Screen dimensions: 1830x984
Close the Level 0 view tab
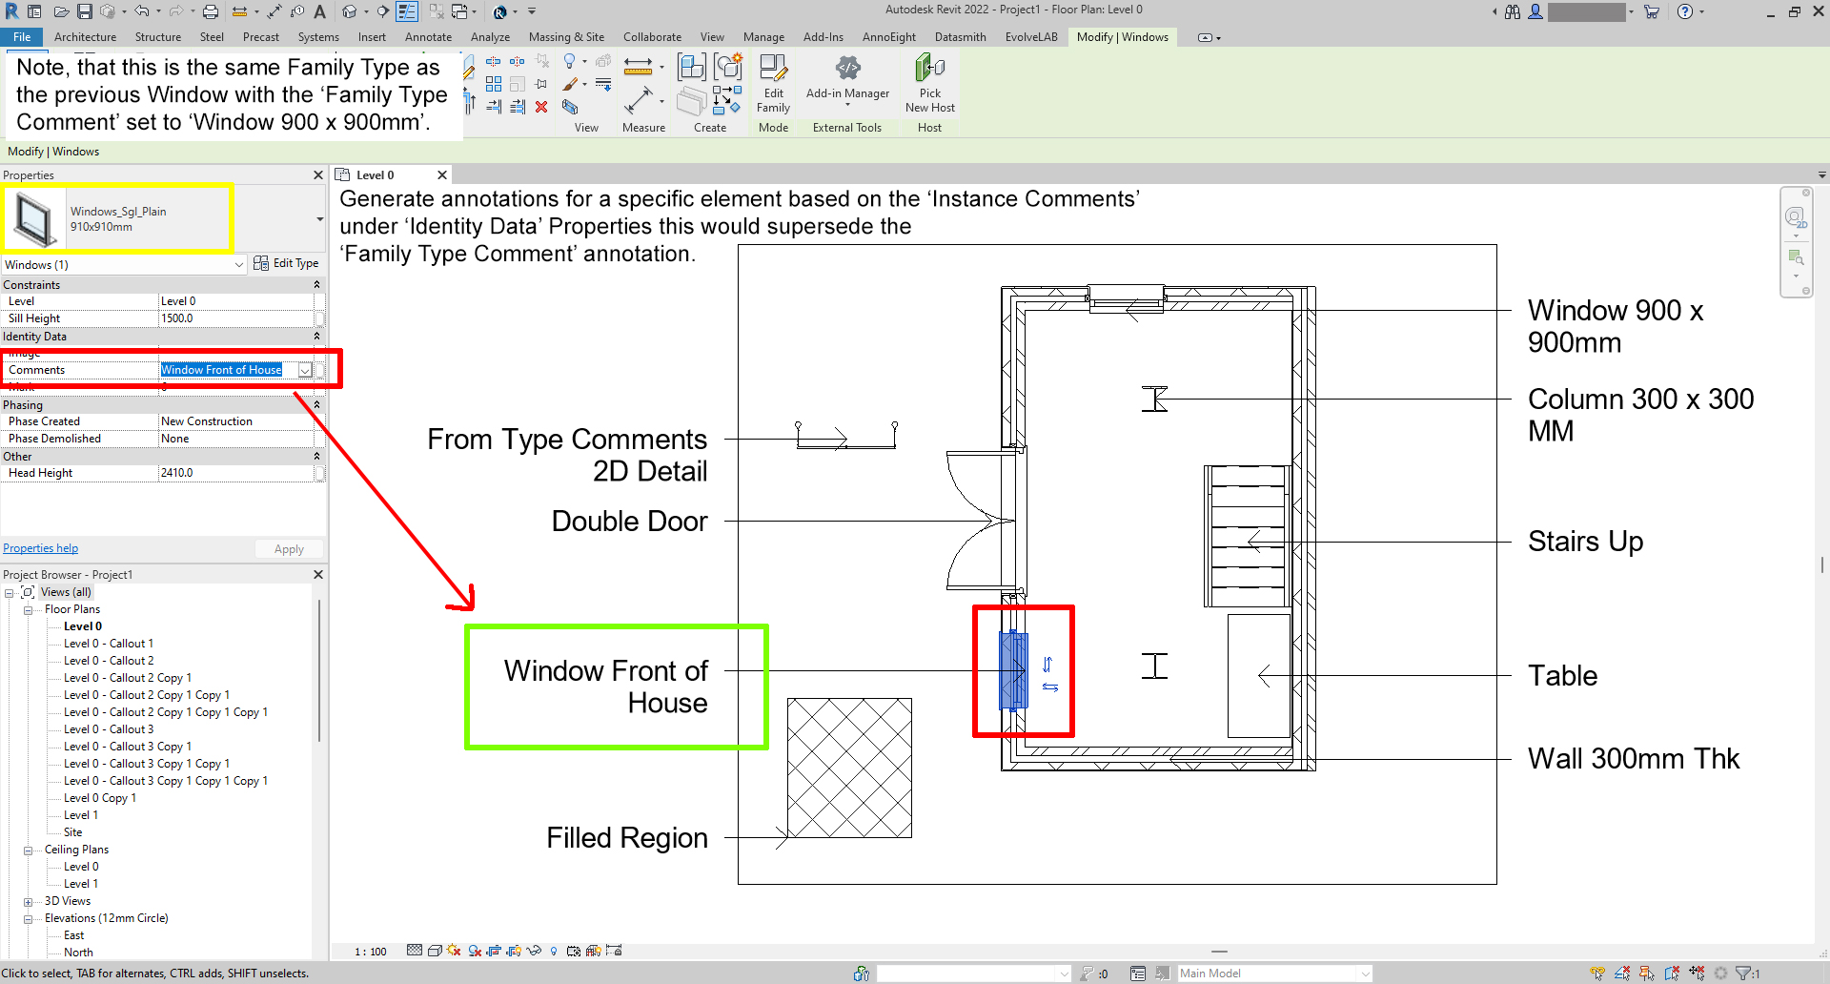tap(441, 175)
